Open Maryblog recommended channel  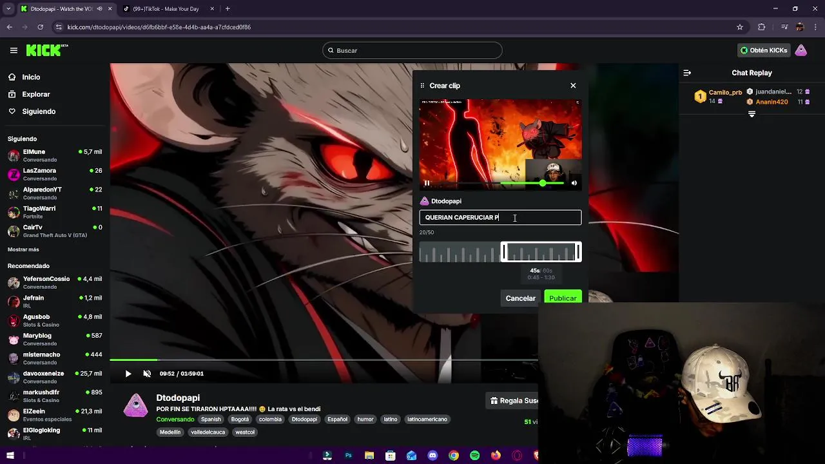55,339
